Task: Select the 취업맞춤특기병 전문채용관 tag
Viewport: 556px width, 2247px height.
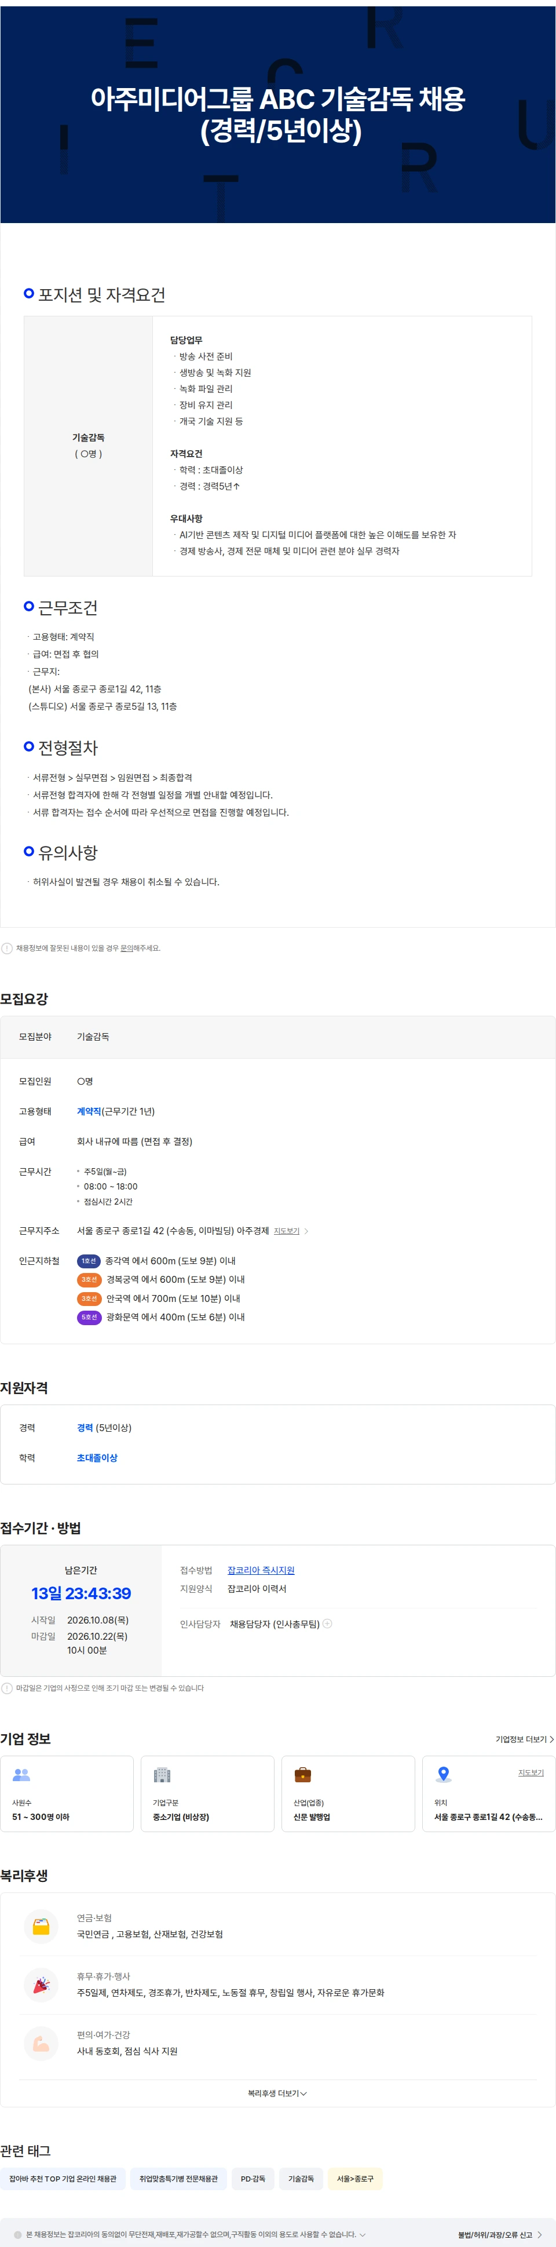Action: (178, 2178)
